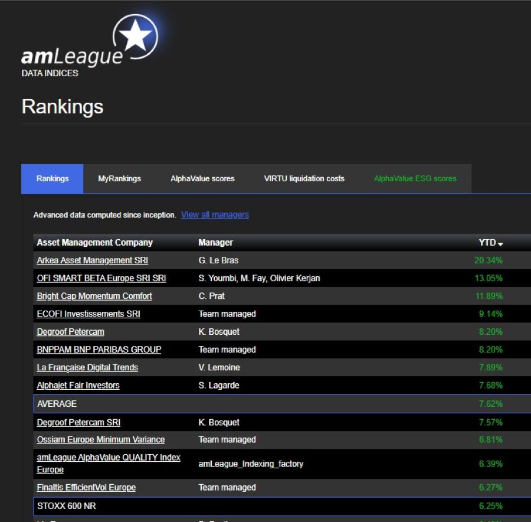This screenshot has height=522, width=531.
Task: Click the 6.81% YTD value
Action: (x=491, y=440)
